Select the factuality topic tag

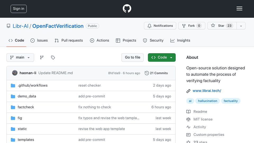click(231, 101)
